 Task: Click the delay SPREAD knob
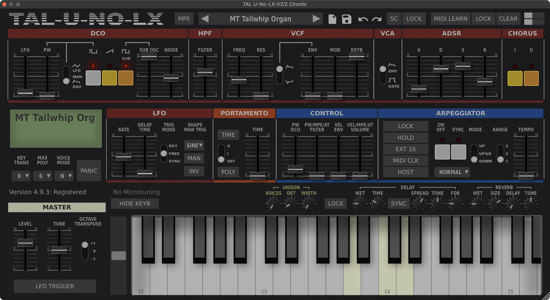(x=420, y=203)
